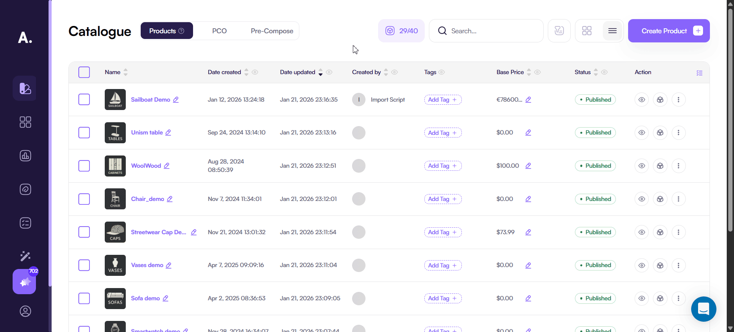This screenshot has height=332, width=734.
Task: Click the Create Product button
Action: 669,31
